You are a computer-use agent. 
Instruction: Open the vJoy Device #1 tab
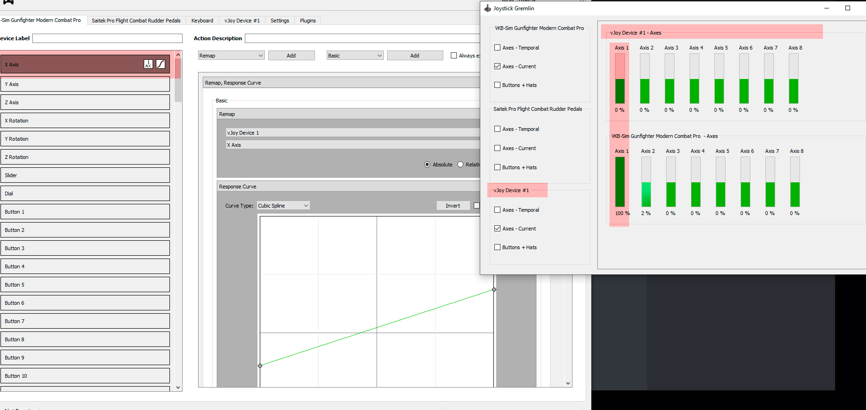(x=242, y=21)
